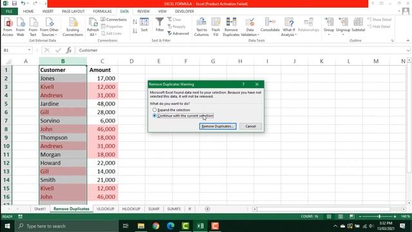Click the dialog help question mark

click(x=243, y=84)
